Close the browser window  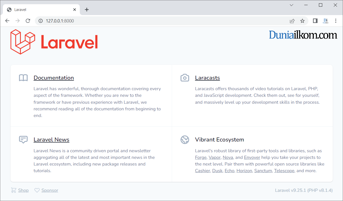pyautogui.click(x=335, y=5)
